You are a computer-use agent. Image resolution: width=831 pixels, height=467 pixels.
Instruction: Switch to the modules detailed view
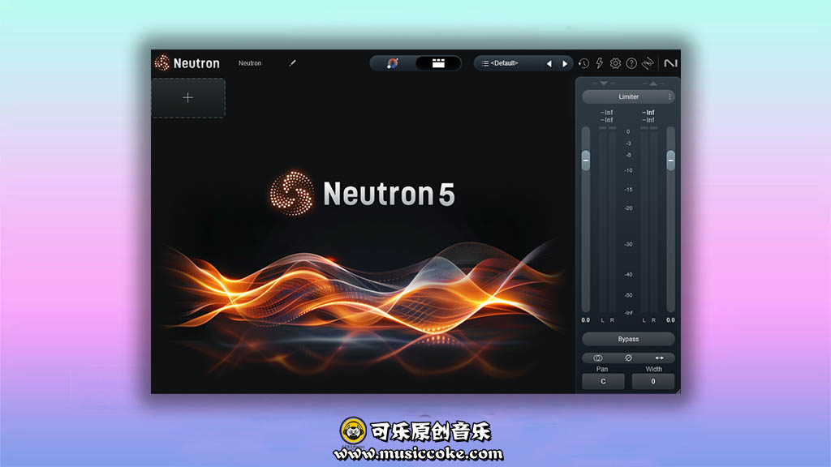pyautogui.click(x=438, y=63)
